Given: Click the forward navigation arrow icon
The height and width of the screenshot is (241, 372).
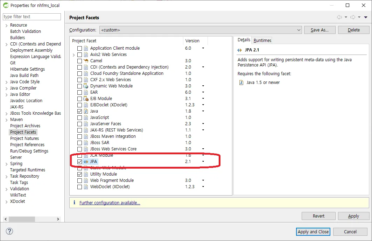Looking at the screenshot, I should (353, 17).
